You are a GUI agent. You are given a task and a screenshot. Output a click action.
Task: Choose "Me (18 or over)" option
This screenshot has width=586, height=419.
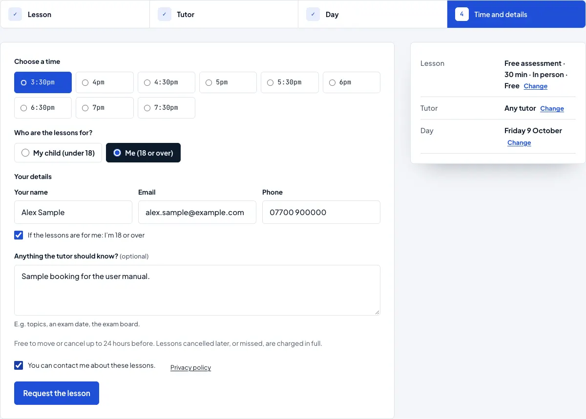point(143,153)
